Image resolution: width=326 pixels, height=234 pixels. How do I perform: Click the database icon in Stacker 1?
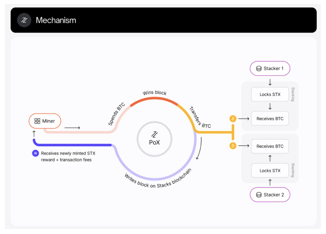[259, 69]
